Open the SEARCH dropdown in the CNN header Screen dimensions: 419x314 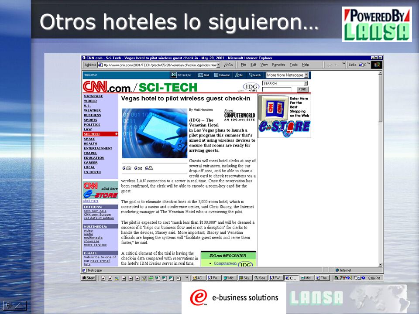306,83
